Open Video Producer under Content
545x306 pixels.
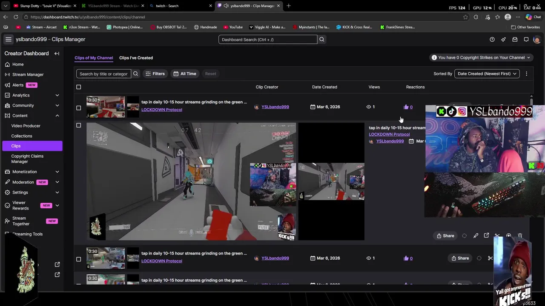26,126
